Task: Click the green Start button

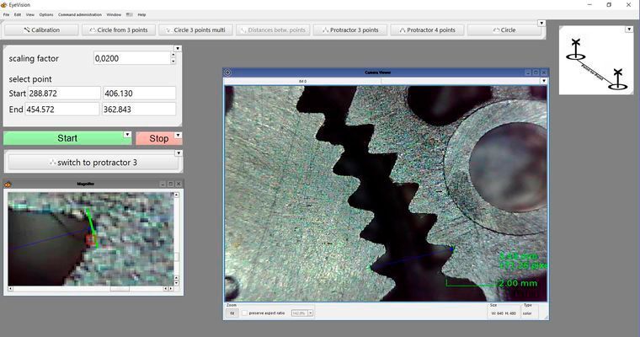Action: click(67, 138)
